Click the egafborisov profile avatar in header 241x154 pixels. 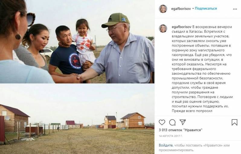163,9
